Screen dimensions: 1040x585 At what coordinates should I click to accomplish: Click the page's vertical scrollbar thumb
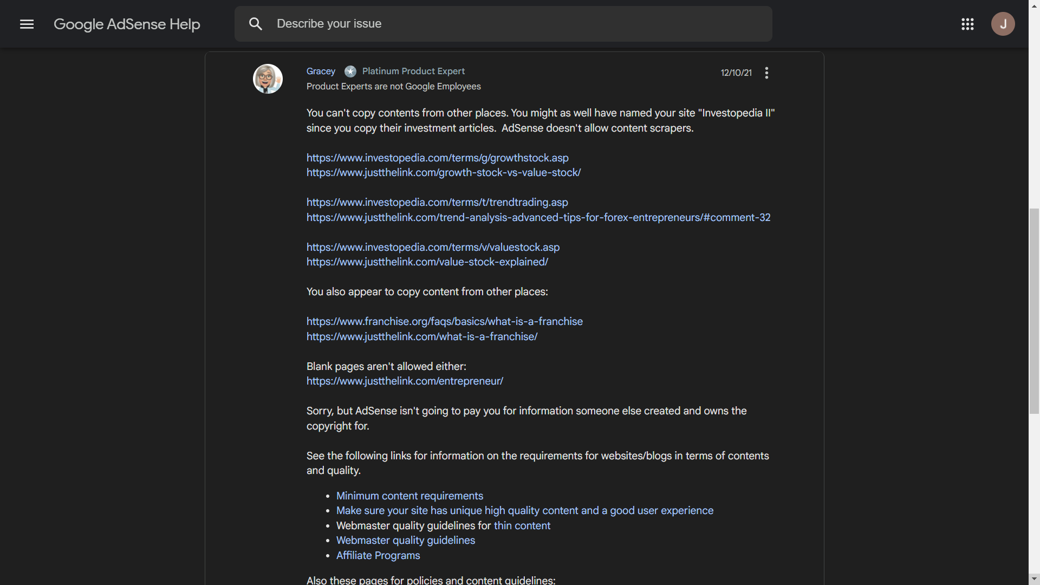click(x=1034, y=311)
